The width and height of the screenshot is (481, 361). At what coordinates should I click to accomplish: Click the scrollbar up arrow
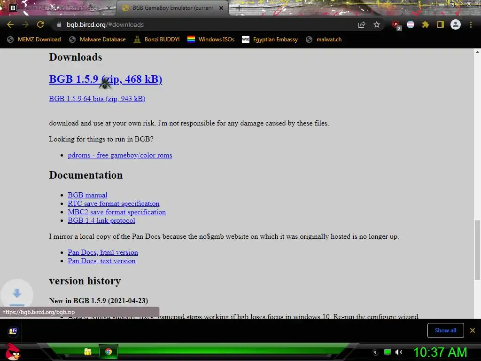pyautogui.click(x=477, y=52)
